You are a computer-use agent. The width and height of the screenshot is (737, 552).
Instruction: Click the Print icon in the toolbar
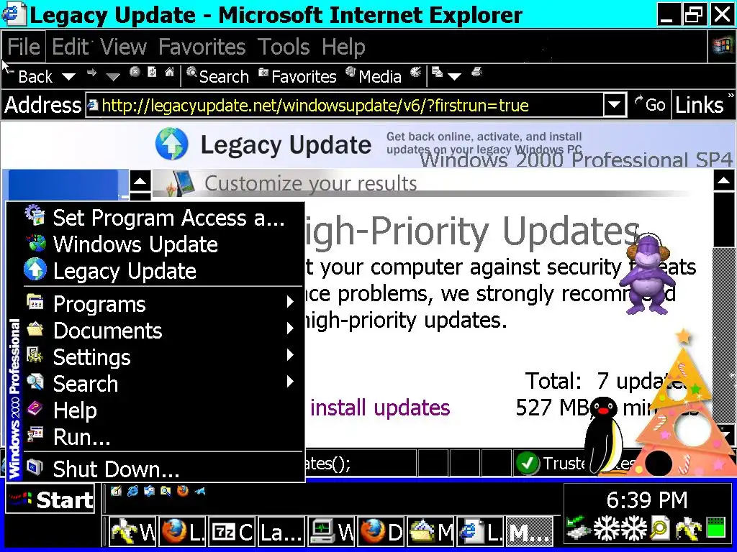coord(476,73)
